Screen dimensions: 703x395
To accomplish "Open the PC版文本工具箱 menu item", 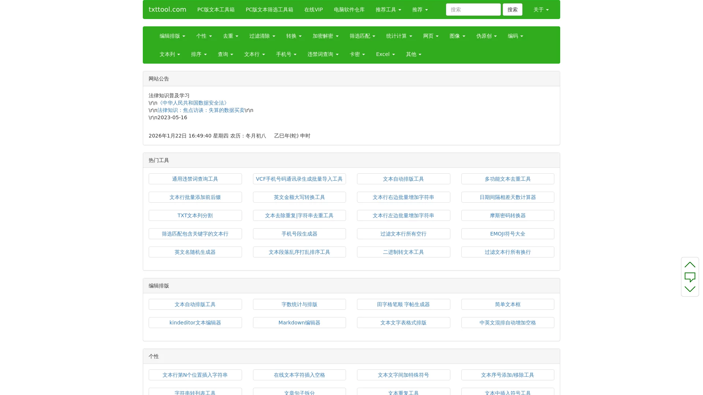I will (216, 10).
